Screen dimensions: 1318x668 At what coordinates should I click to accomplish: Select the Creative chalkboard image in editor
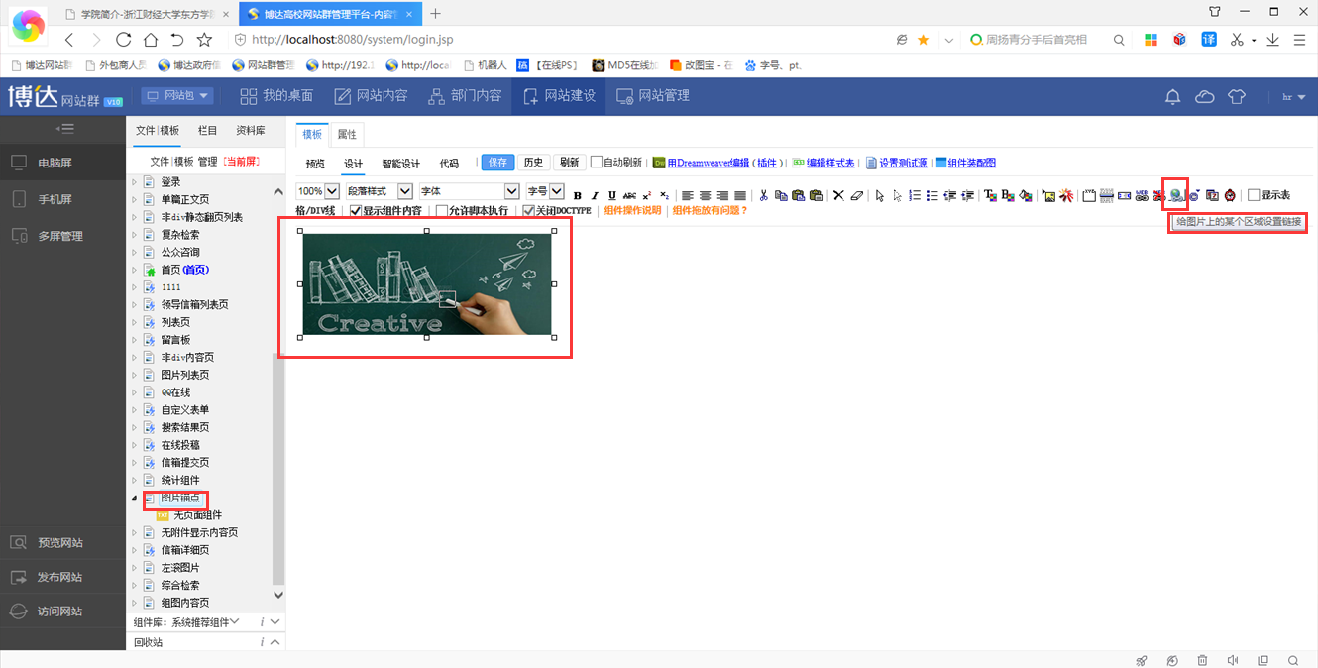pos(427,284)
